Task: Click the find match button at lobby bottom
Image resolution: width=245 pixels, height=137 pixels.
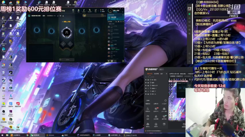Action: 68,60
